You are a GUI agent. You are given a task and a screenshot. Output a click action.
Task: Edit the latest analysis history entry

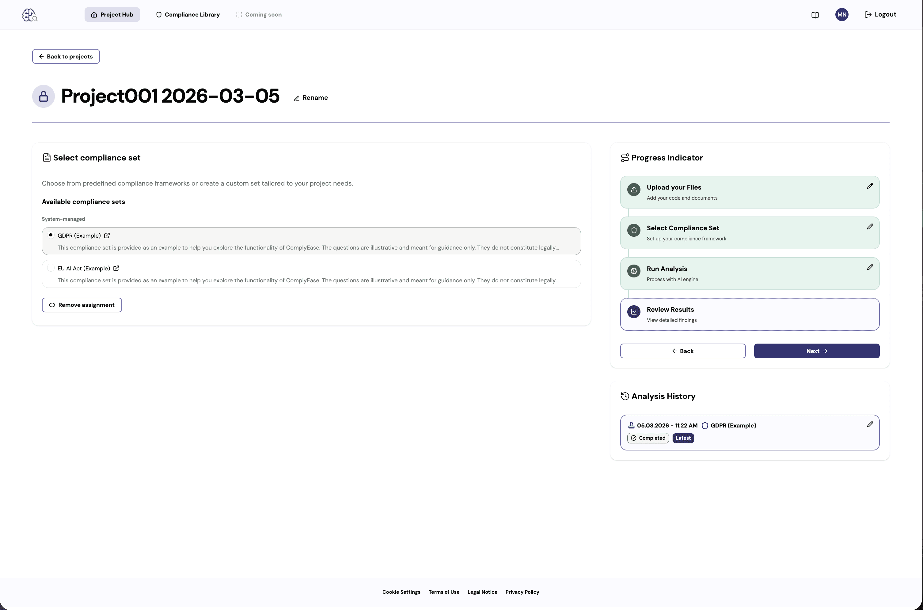point(870,424)
